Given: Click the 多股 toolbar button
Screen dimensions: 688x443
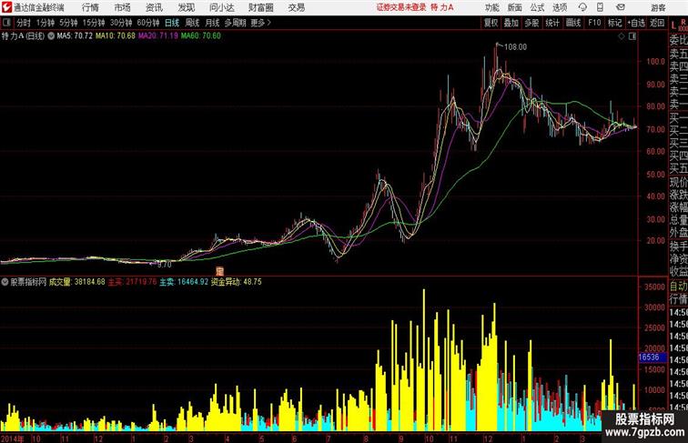Looking at the screenshot, I should click(x=531, y=23).
